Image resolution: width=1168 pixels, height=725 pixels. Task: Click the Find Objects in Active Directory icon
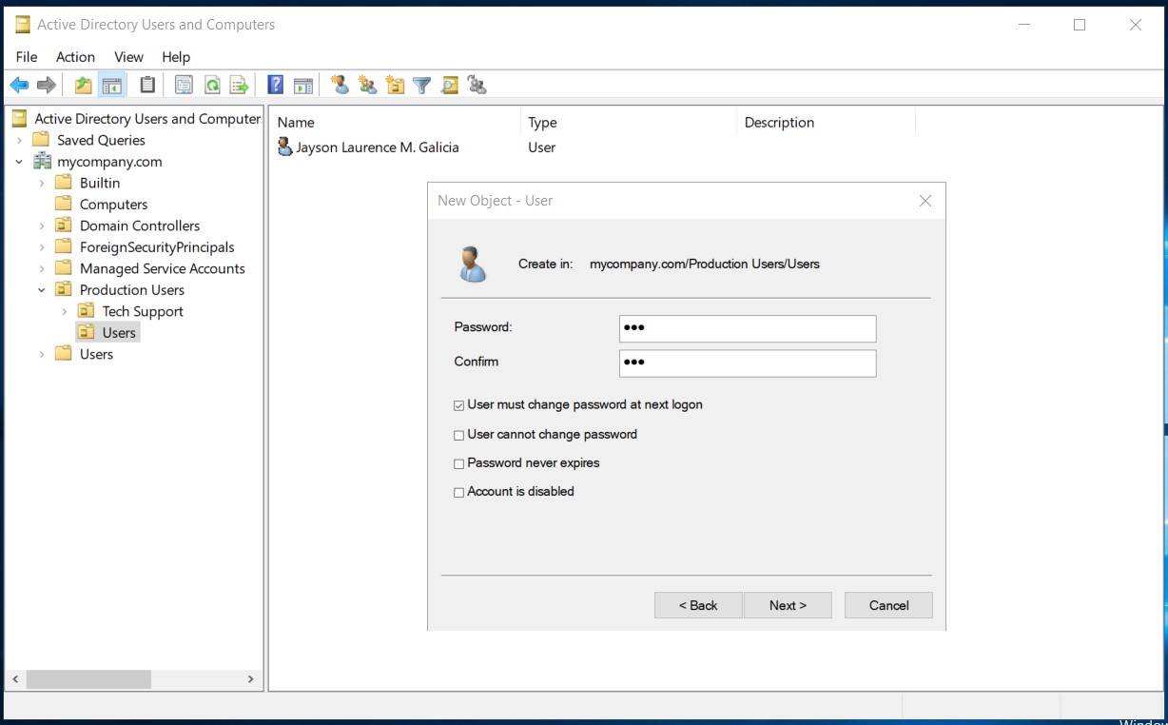(449, 85)
